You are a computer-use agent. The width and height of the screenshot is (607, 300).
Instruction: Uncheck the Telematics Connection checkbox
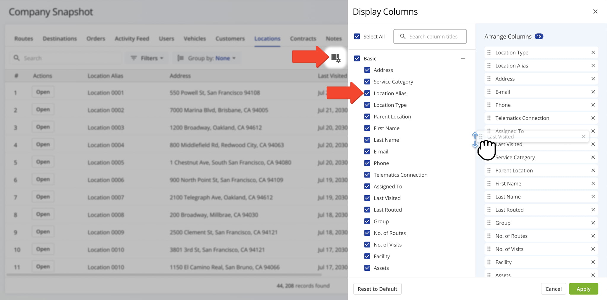pyautogui.click(x=367, y=175)
